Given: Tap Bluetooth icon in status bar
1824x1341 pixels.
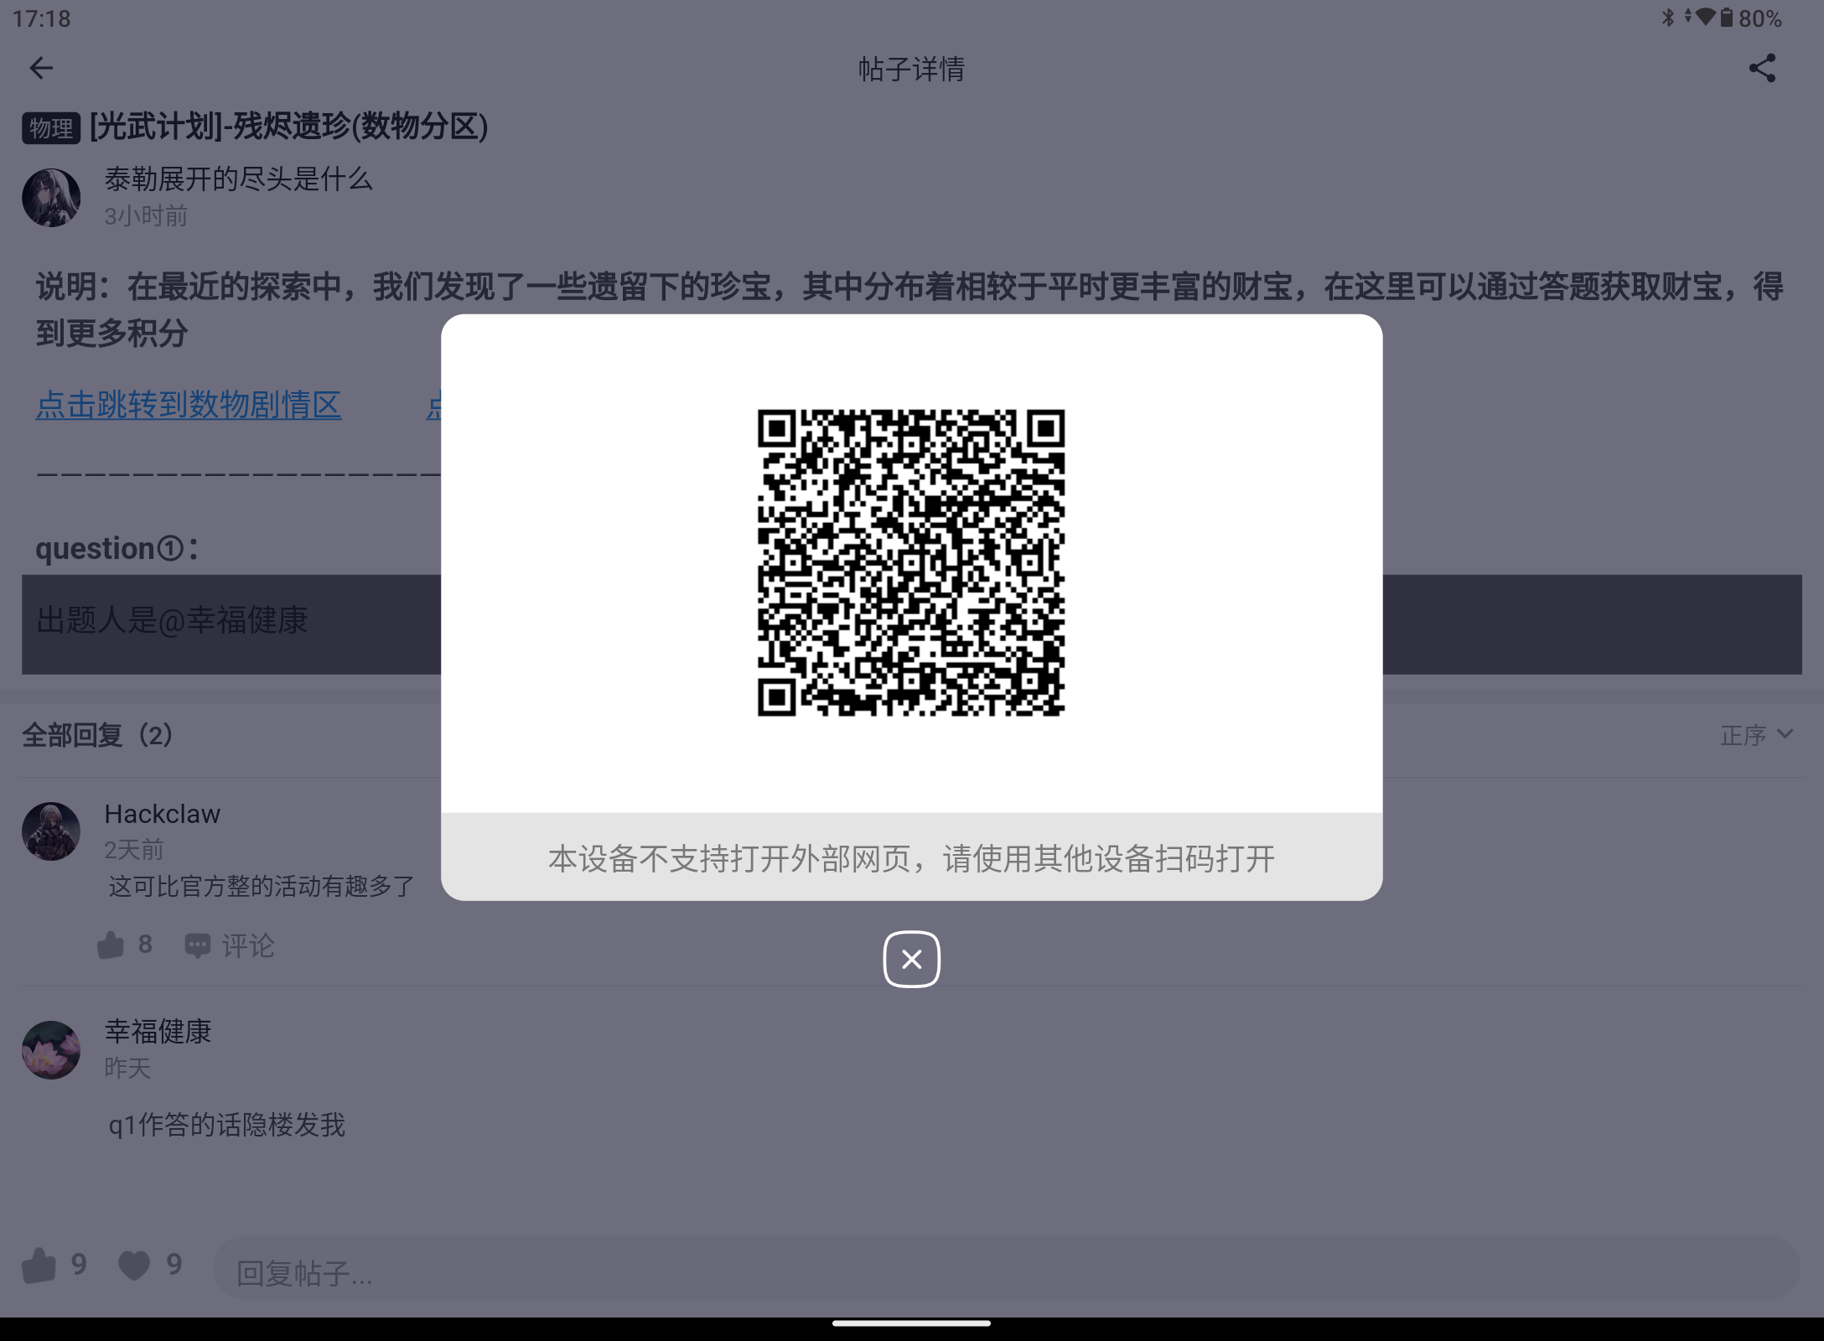Looking at the screenshot, I should [x=1667, y=18].
